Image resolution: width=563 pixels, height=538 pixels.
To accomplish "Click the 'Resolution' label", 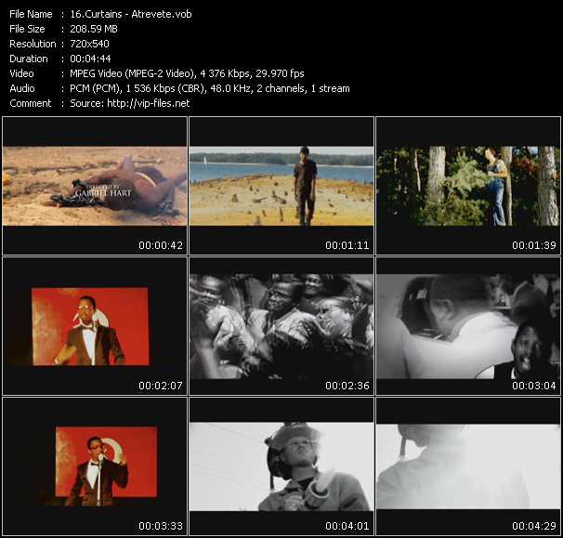I will point(33,44).
